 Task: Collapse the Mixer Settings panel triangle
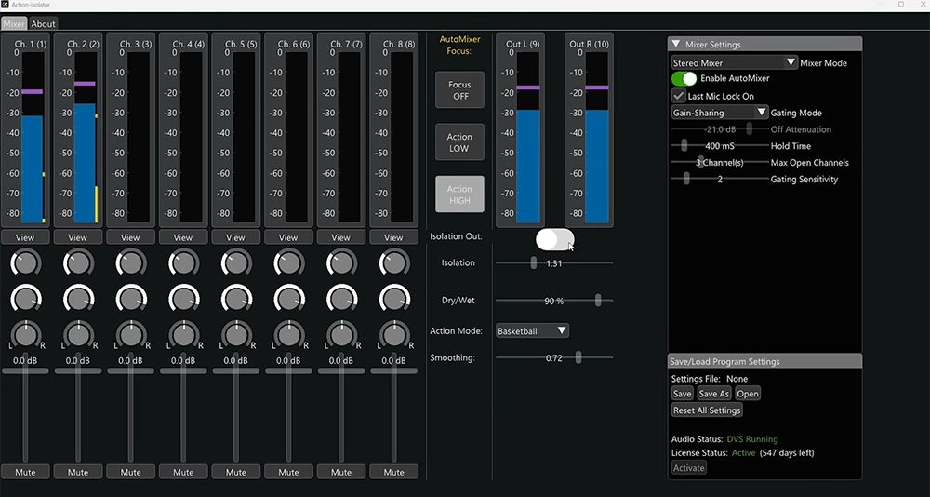675,44
